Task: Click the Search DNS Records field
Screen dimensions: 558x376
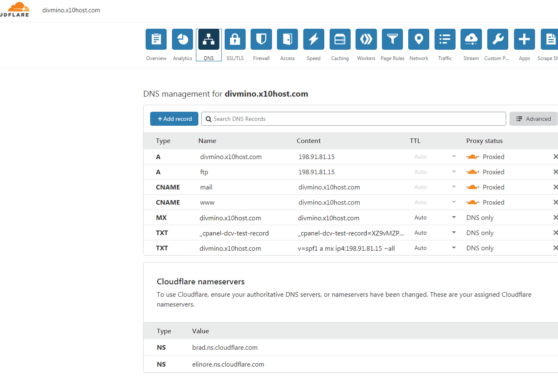Action: pos(354,119)
